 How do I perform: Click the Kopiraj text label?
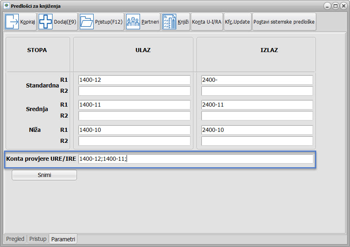pyautogui.click(x=27, y=22)
